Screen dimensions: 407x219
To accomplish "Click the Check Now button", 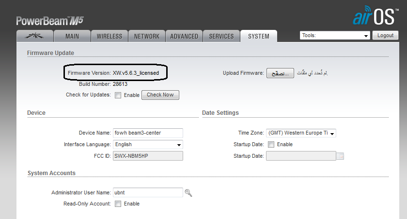I will tap(160, 95).
